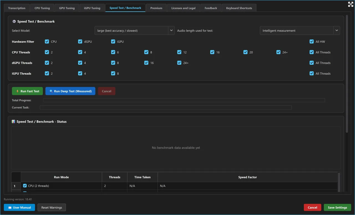This screenshot has width=355, height=215.
Task: Toggle the All HW checkbox
Action: coord(312,42)
